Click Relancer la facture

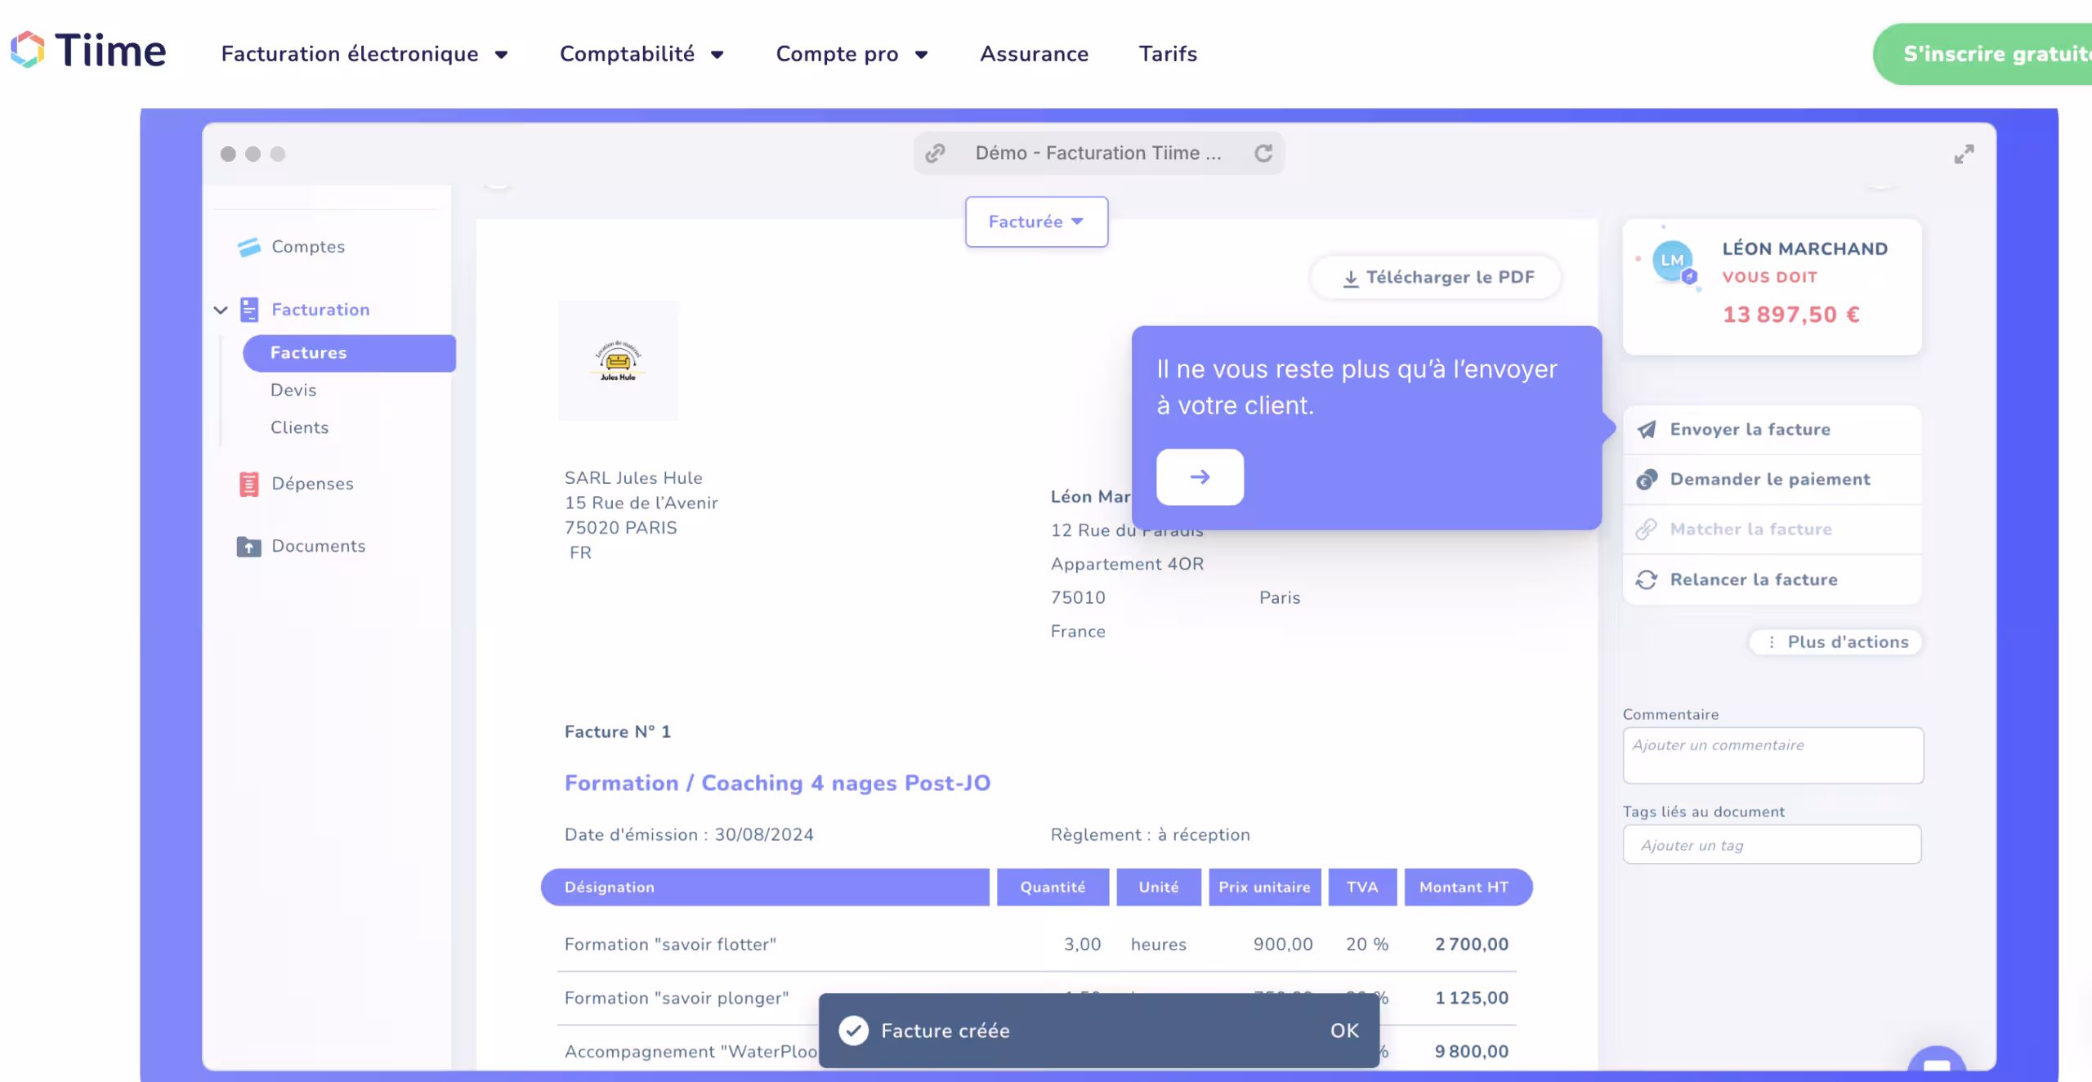coord(1772,579)
